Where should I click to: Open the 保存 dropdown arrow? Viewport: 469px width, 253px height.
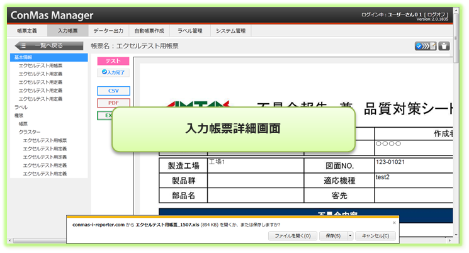(x=349, y=236)
